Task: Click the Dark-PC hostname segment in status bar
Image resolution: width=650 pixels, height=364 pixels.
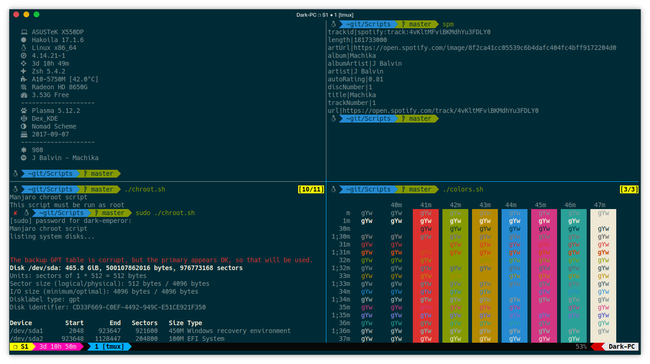Action: (x=622, y=347)
